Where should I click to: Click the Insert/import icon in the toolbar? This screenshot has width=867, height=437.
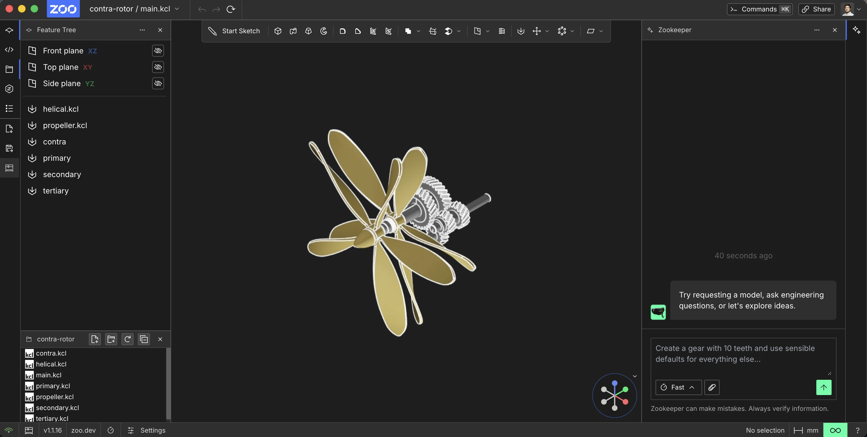pos(521,31)
